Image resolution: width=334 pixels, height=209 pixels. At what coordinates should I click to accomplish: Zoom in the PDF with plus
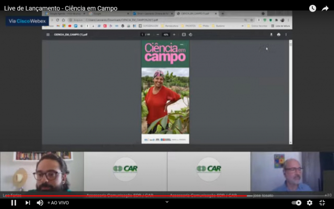[x=174, y=34]
